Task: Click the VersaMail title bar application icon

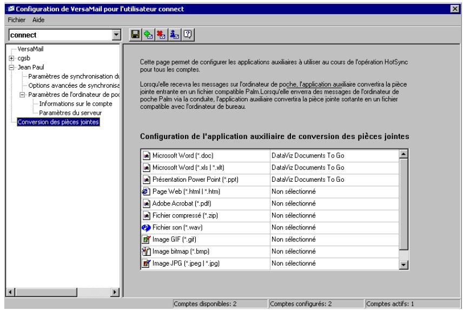Action: (11, 9)
